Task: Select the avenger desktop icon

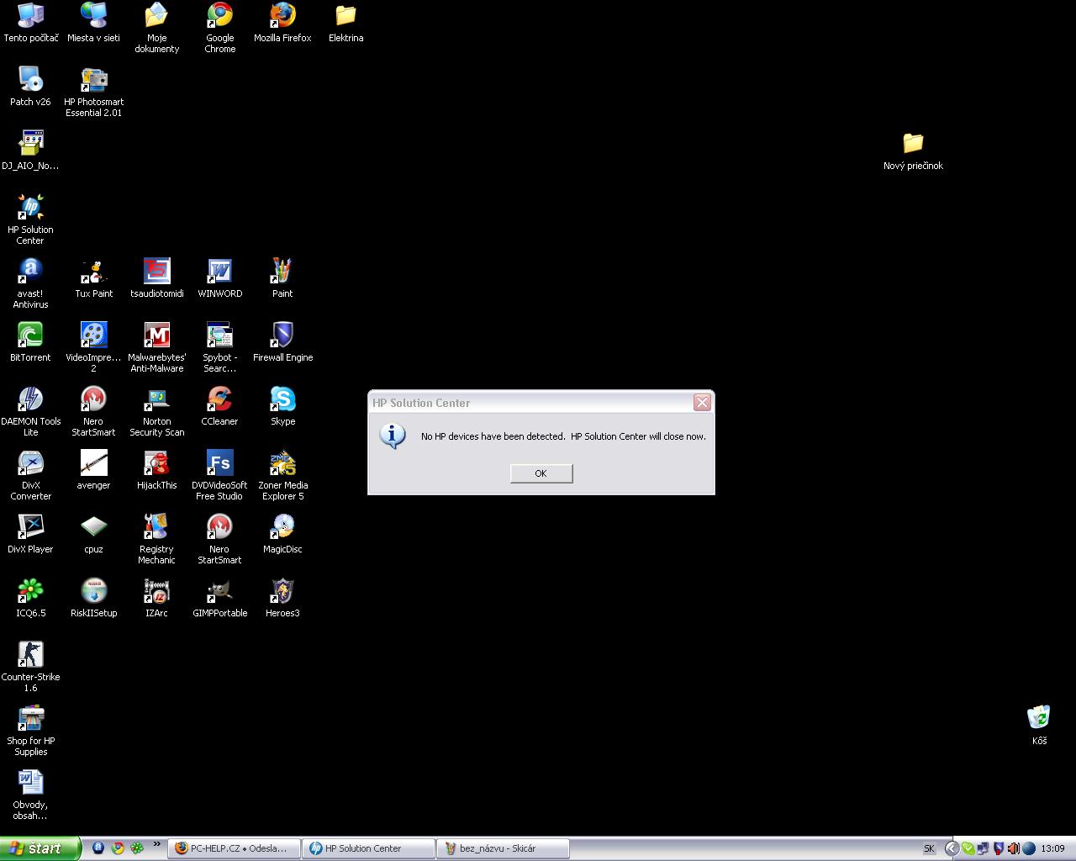Action: pos(93,470)
